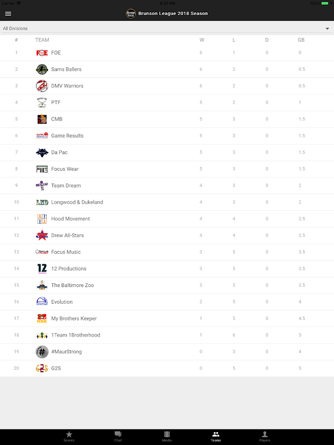334x445 pixels.
Task: Tap the 12 Productions logo
Action: tap(42, 269)
